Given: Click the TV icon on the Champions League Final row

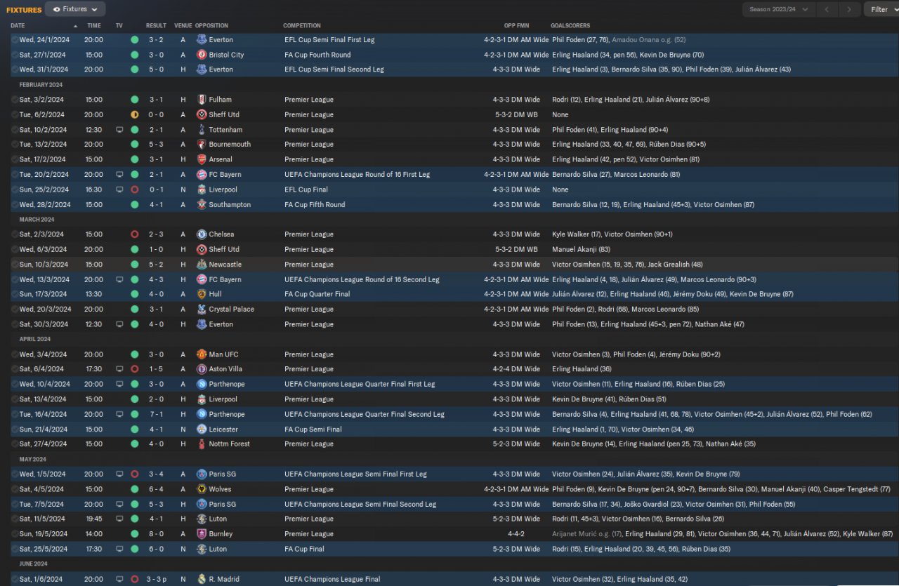Looking at the screenshot, I should [x=119, y=580].
